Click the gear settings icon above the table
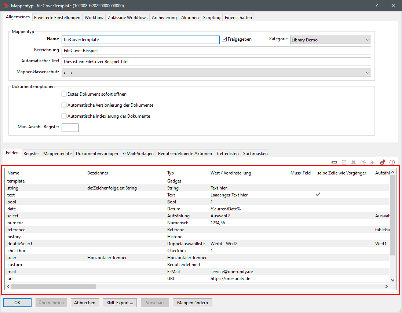 click(x=382, y=162)
